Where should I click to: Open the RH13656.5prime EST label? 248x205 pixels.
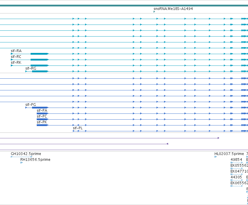click(35, 160)
